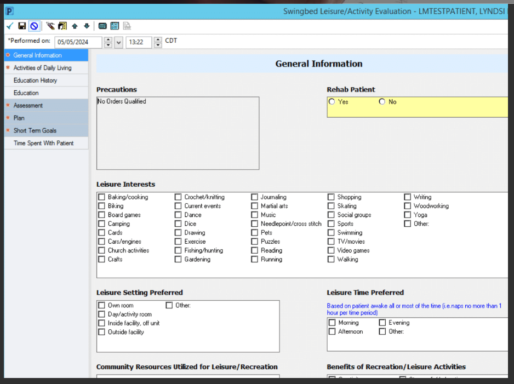Screen dimensions: 514x384
Task: Check Own room leisure setting
Action: pyautogui.click(x=101, y=305)
